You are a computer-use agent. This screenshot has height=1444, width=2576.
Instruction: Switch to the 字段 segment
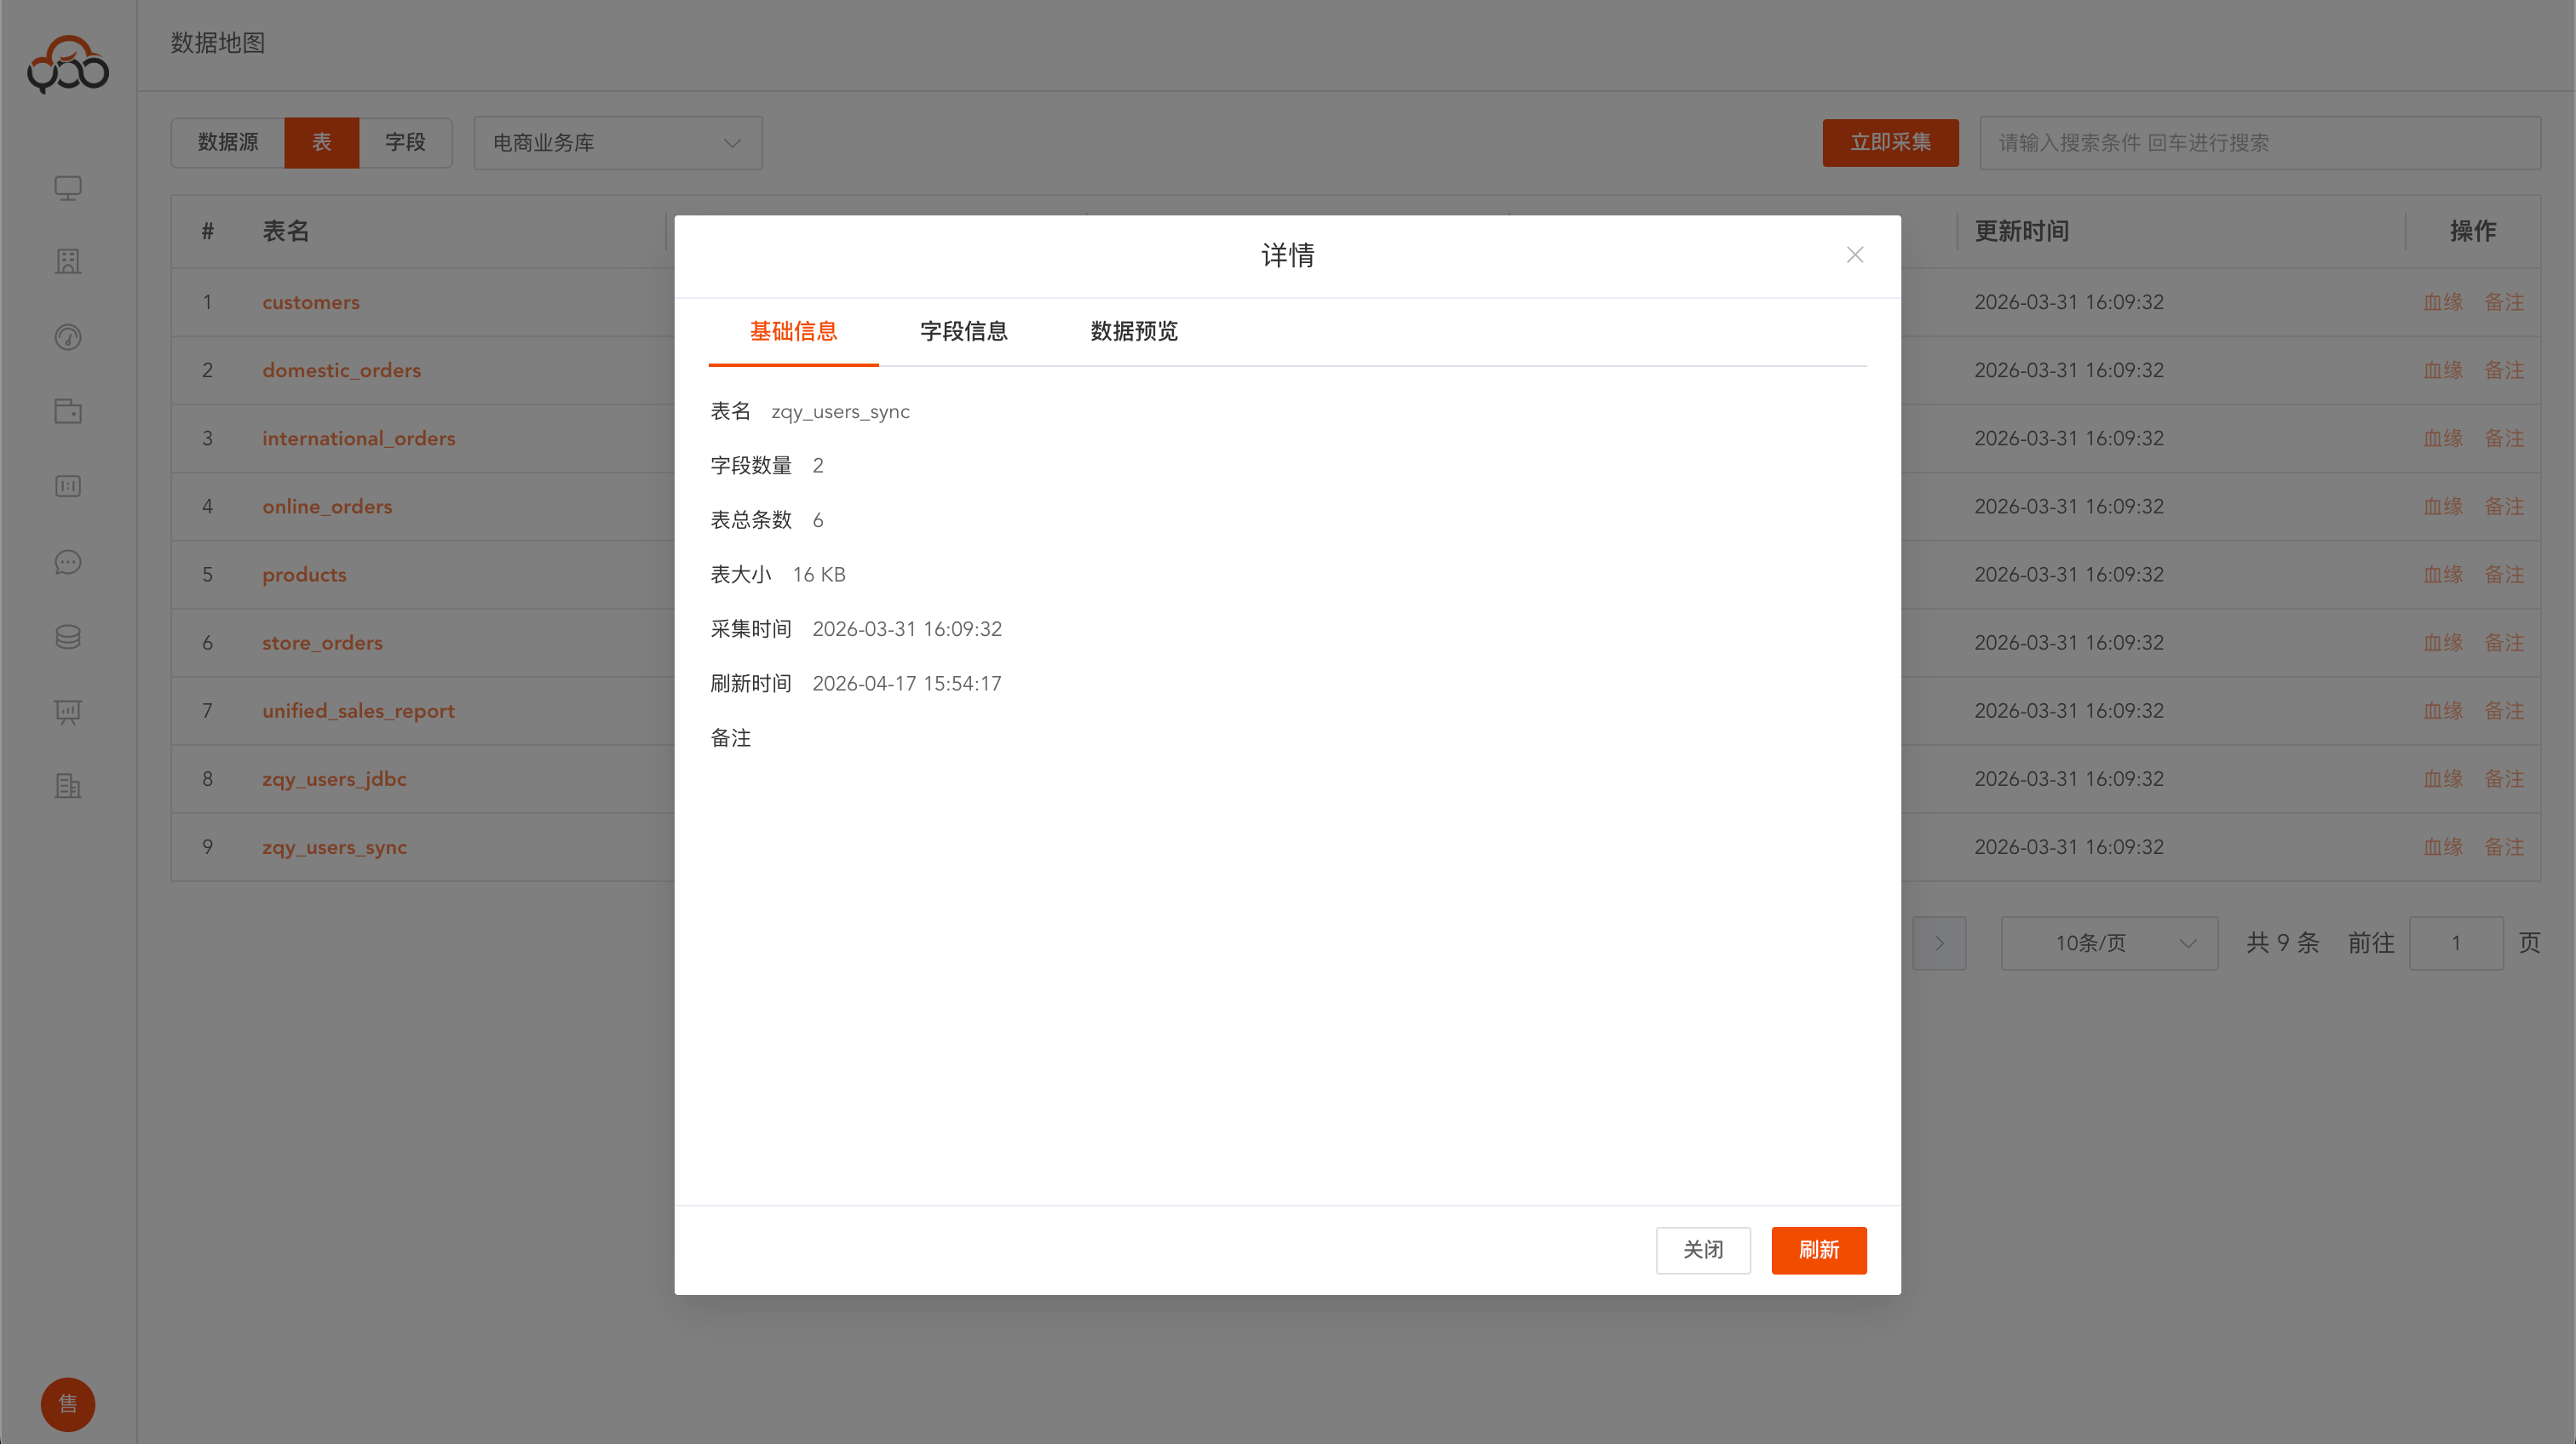(405, 142)
